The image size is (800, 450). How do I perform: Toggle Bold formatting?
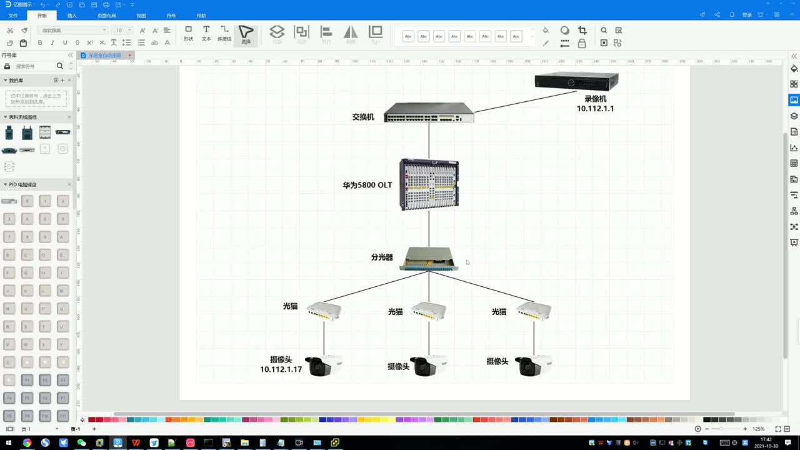tap(40, 43)
